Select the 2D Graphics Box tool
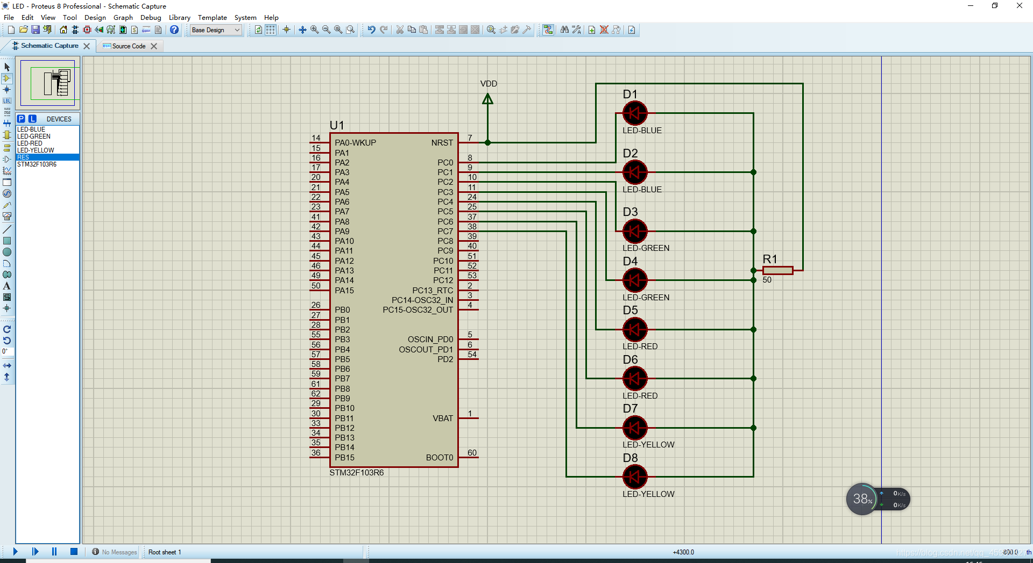 click(7, 241)
